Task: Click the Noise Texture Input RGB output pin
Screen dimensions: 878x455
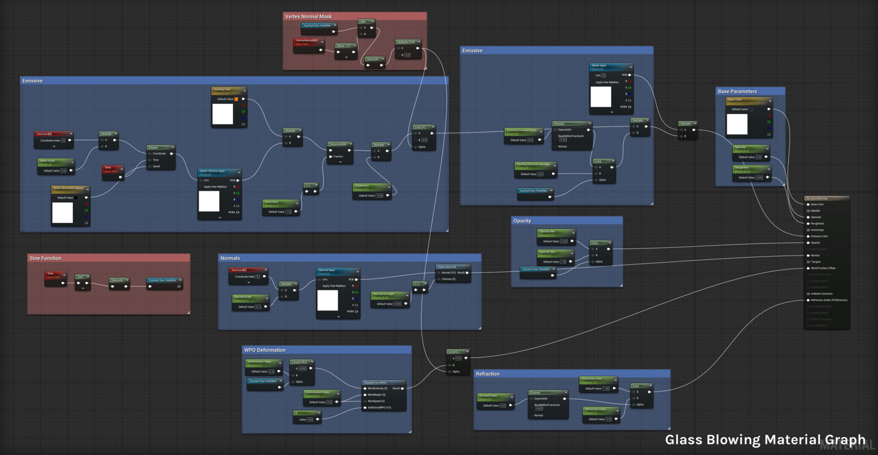Action: 238,180
